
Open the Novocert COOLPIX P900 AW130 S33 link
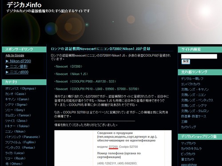(86, 81)
